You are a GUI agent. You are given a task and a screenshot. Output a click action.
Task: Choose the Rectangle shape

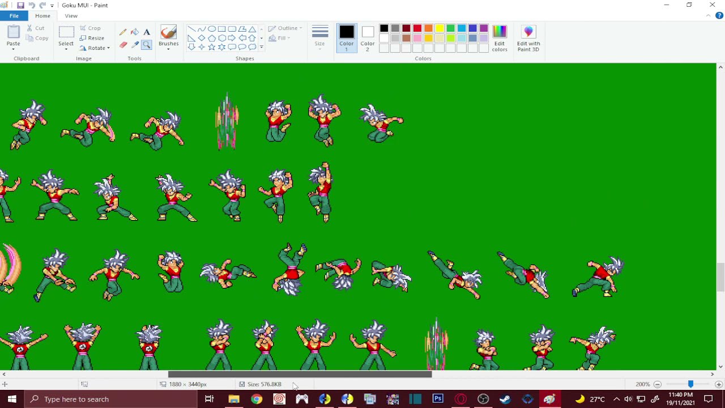(x=222, y=29)
